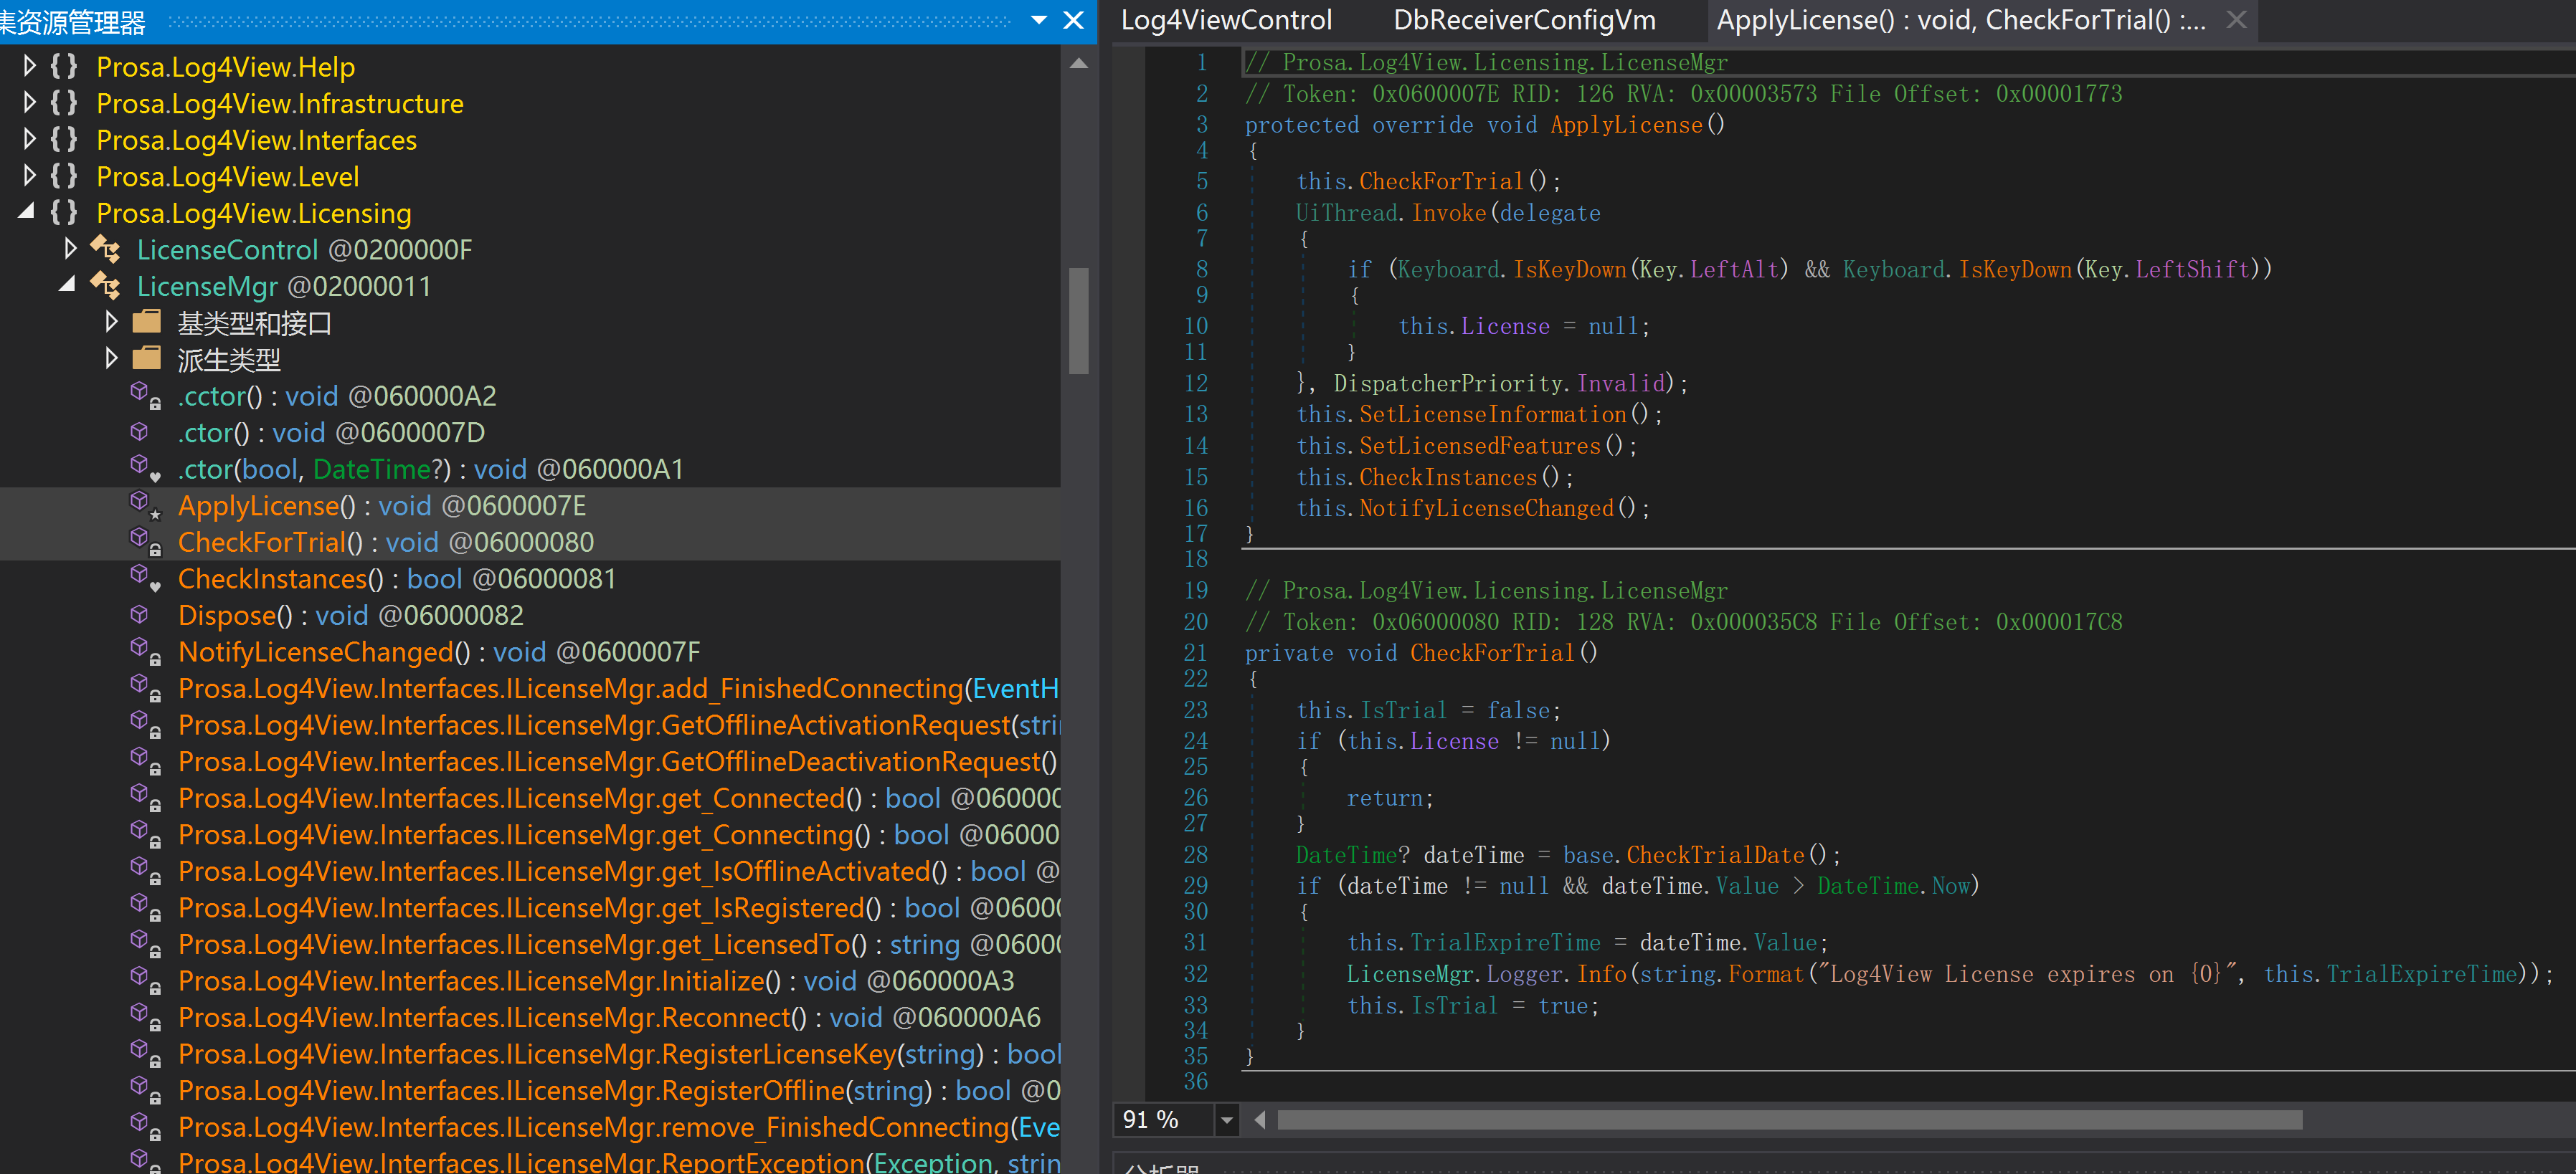Click the namespace braces icon for Prosa.Log4View.Level
Image resolution: width=2576 pixels, height=1174 pixels.
pos(64,176)
